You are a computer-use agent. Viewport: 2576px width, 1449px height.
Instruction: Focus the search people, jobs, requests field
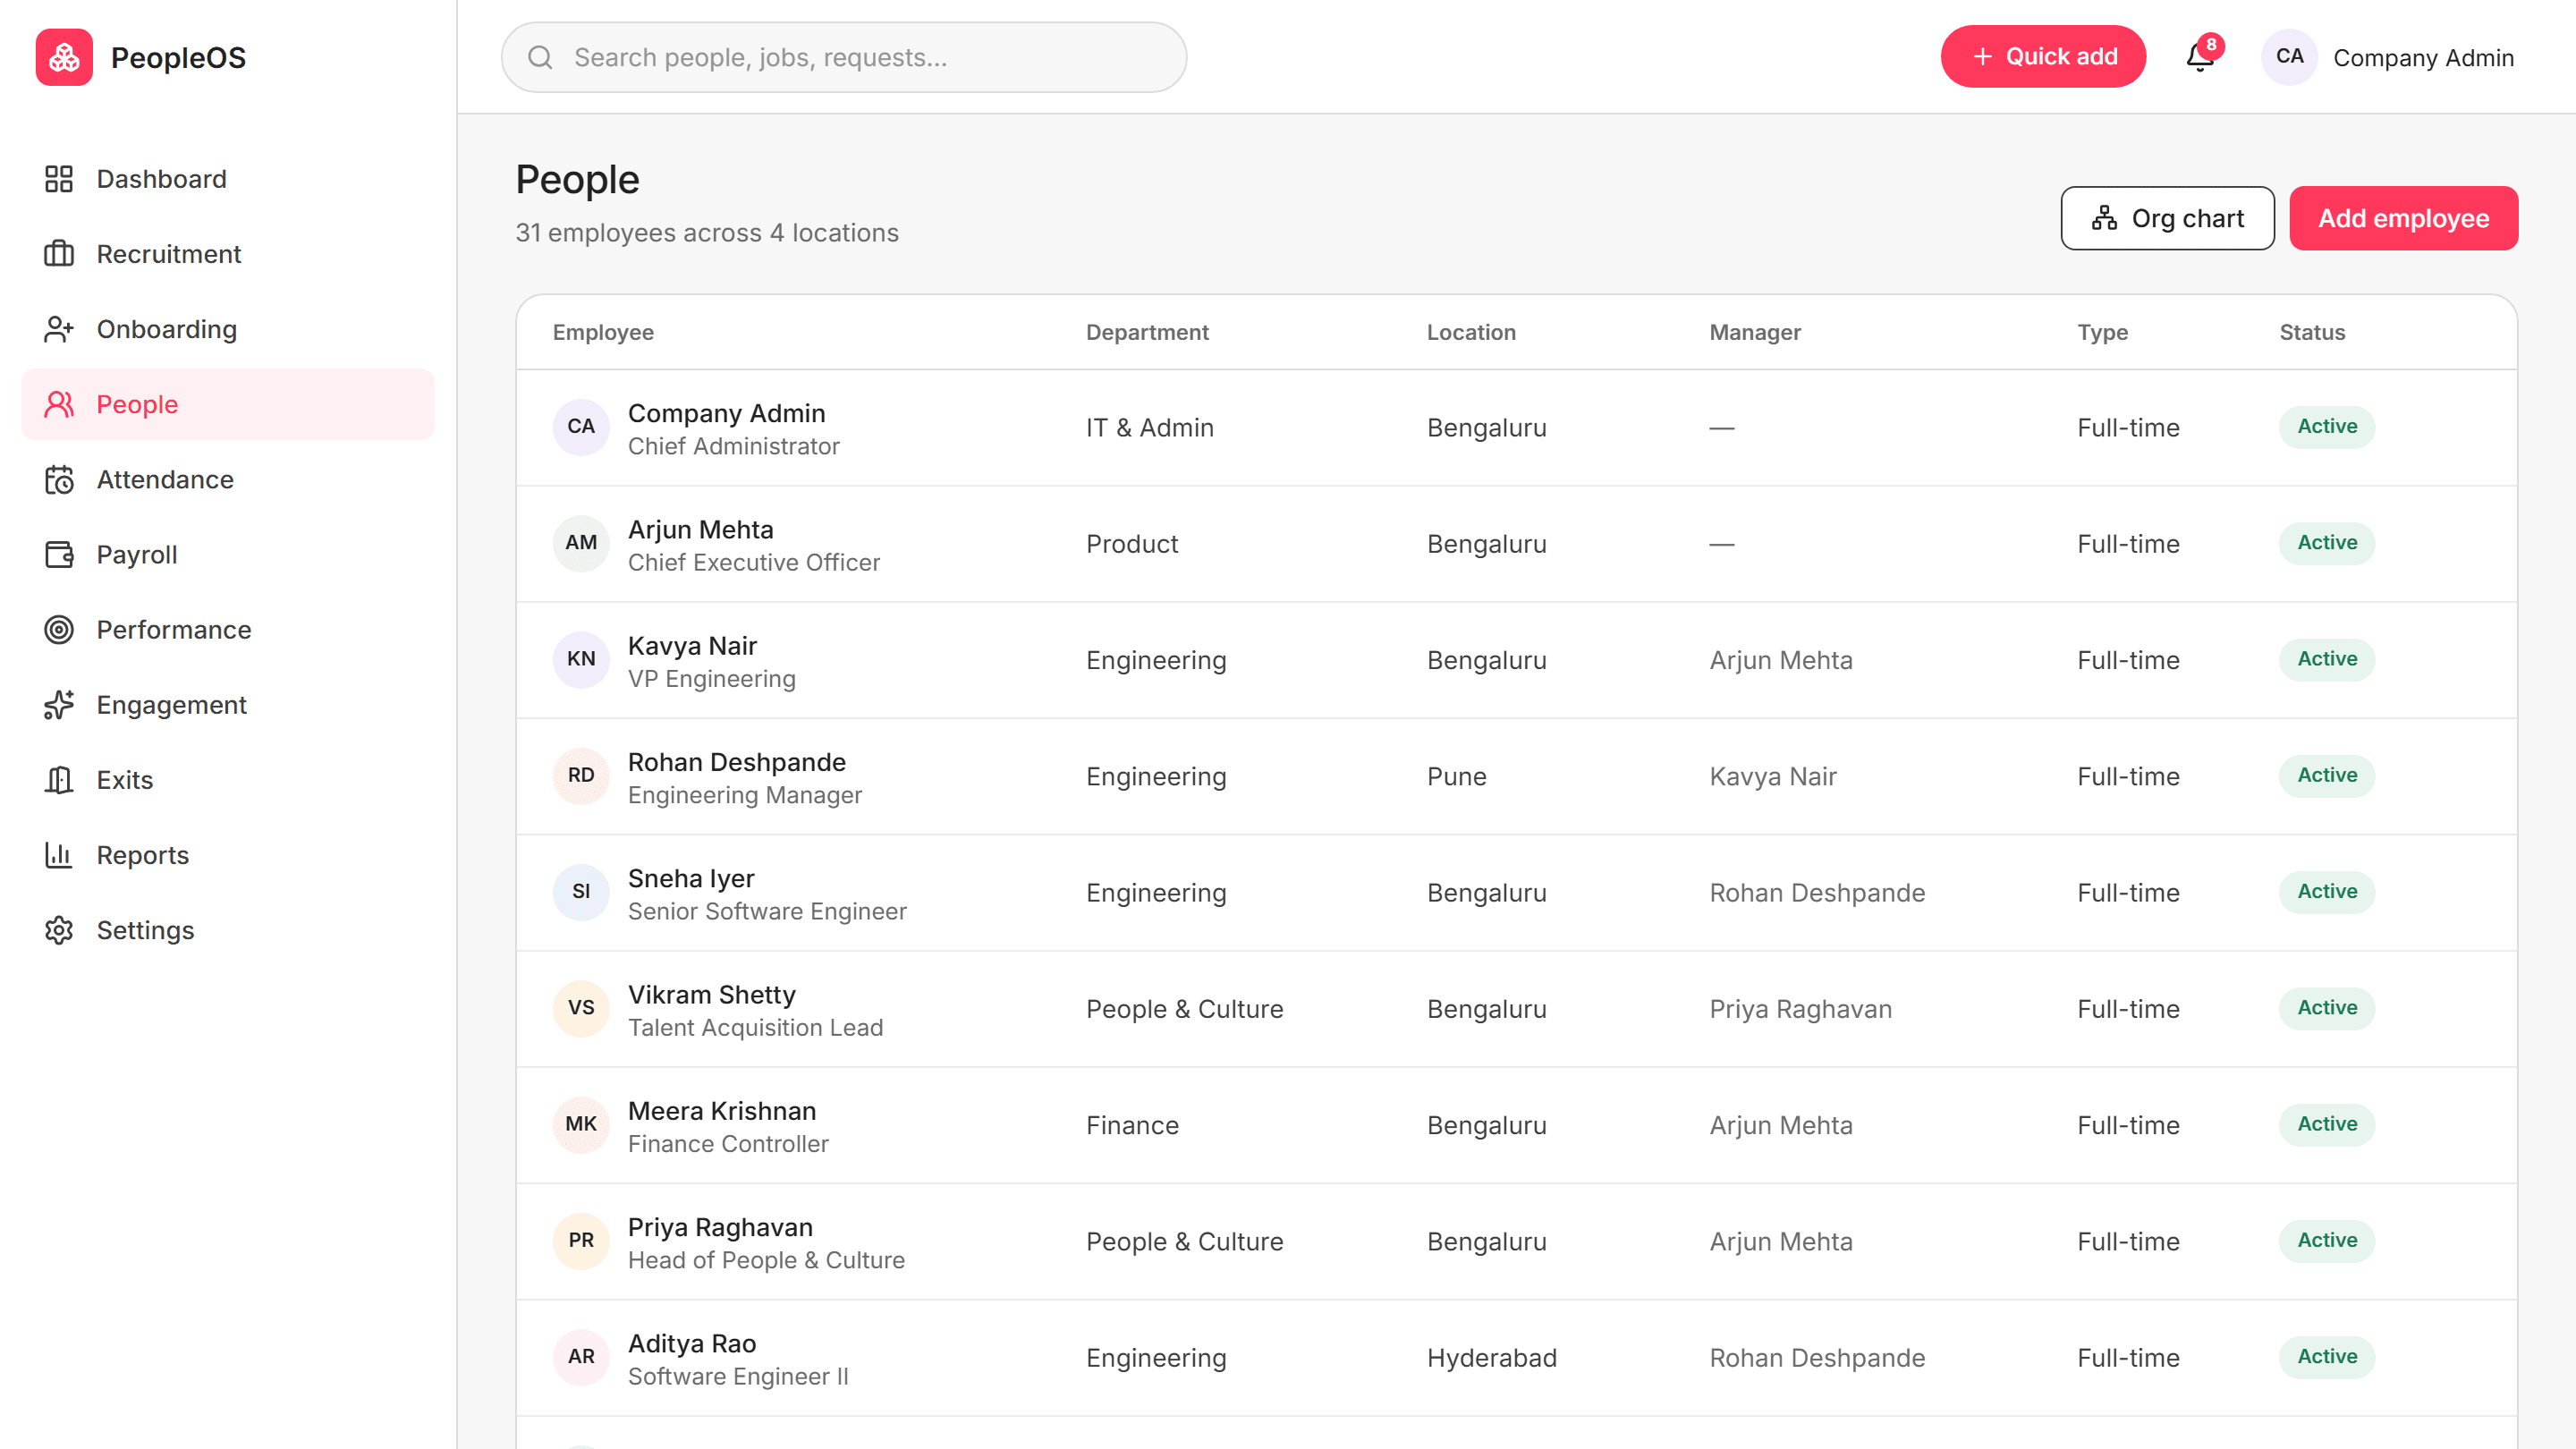pyautogui.click(x=844, y=57)
